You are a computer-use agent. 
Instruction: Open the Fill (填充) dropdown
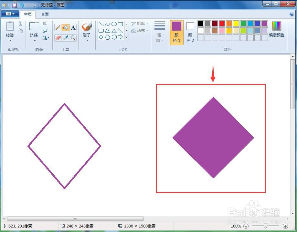coord(140,30)
